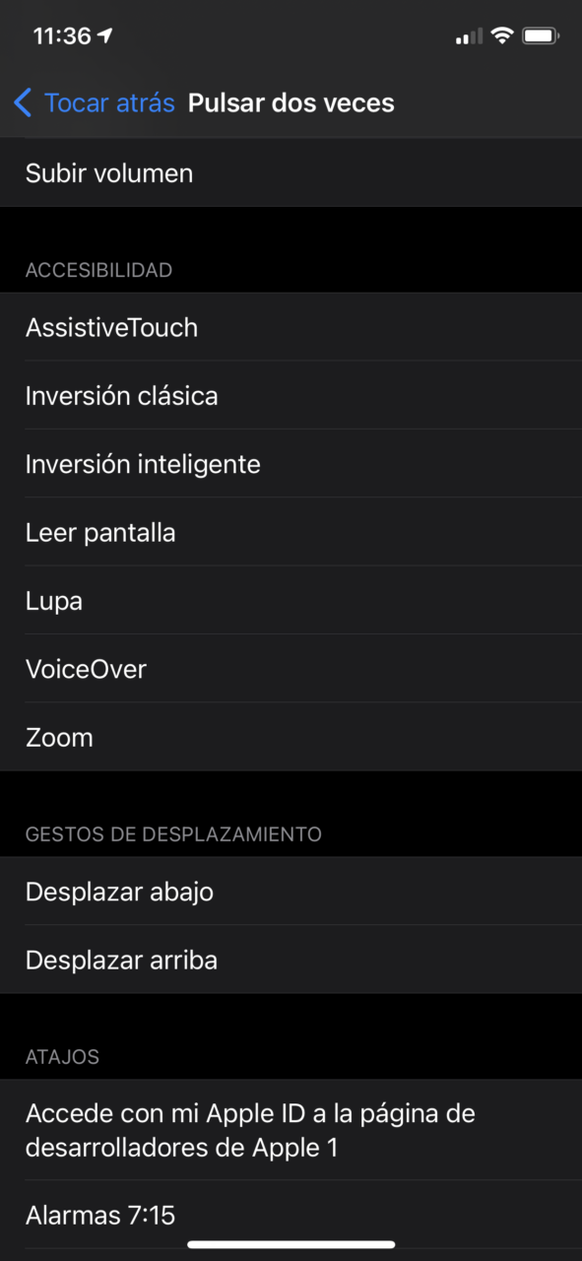The image size is (582, 1261).
Task: Tap the battery indicator icon
Action: pos(541,36)
